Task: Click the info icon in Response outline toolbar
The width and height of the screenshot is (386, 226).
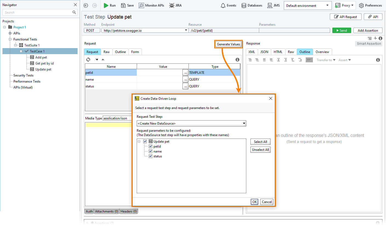Action: pyautogui.click(x=378, y=60)
